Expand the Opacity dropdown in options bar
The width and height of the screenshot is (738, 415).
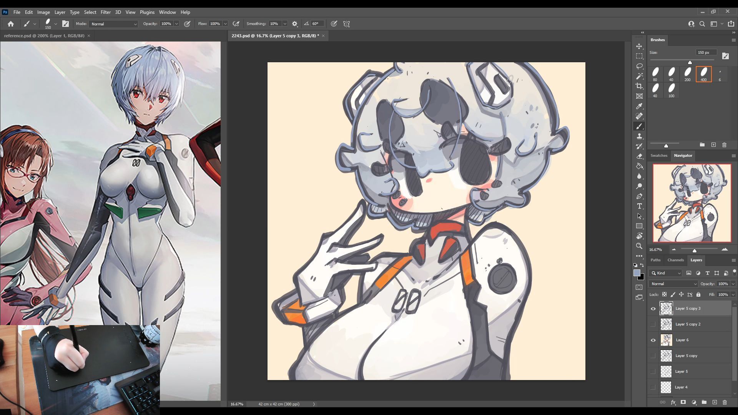coord(176,24)
